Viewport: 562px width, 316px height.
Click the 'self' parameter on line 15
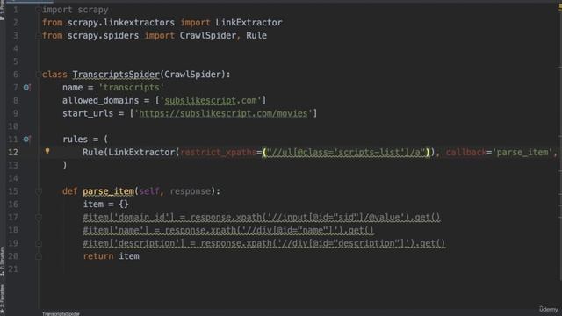tap(148, 191)
